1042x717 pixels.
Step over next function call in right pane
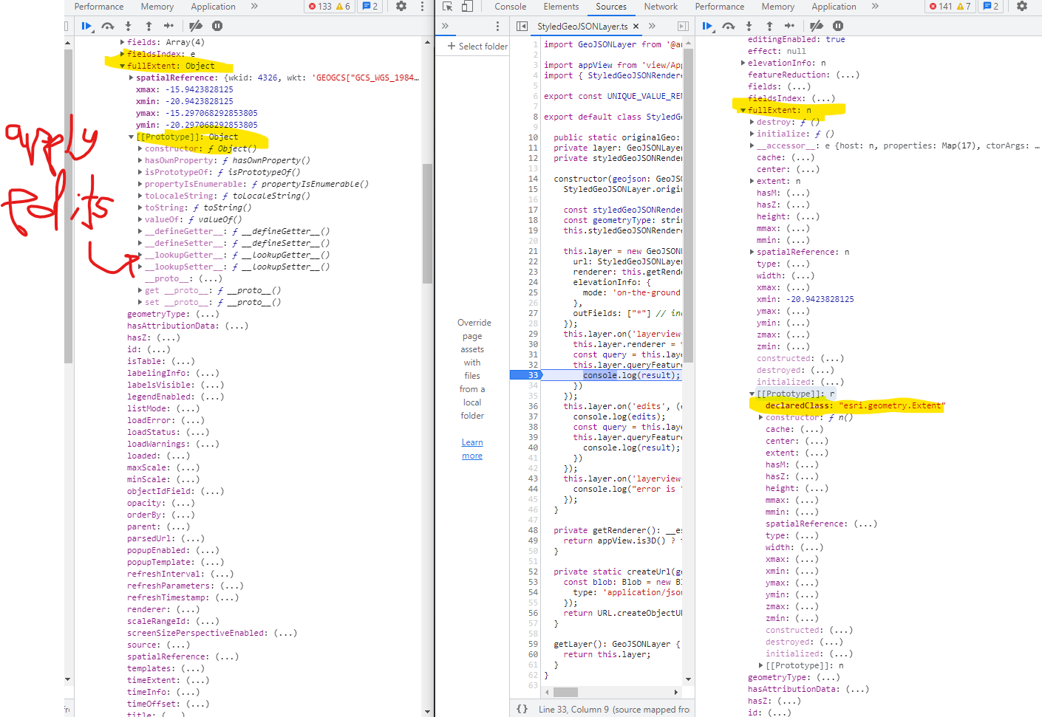(x=728, y=26)
